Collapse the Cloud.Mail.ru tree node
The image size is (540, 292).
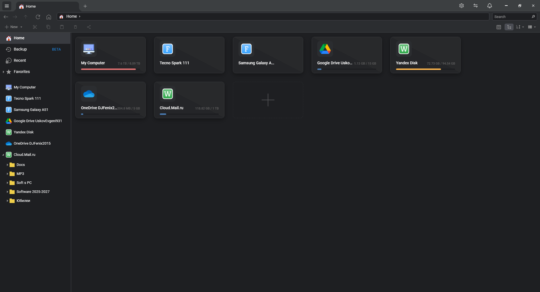click(x=3, y=155)
